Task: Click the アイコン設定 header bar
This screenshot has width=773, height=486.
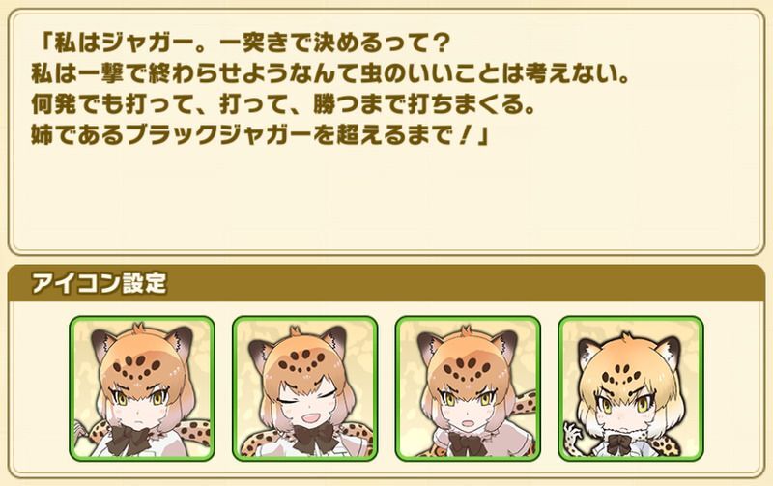Action: pyautogui.click(x=386, y=283)
